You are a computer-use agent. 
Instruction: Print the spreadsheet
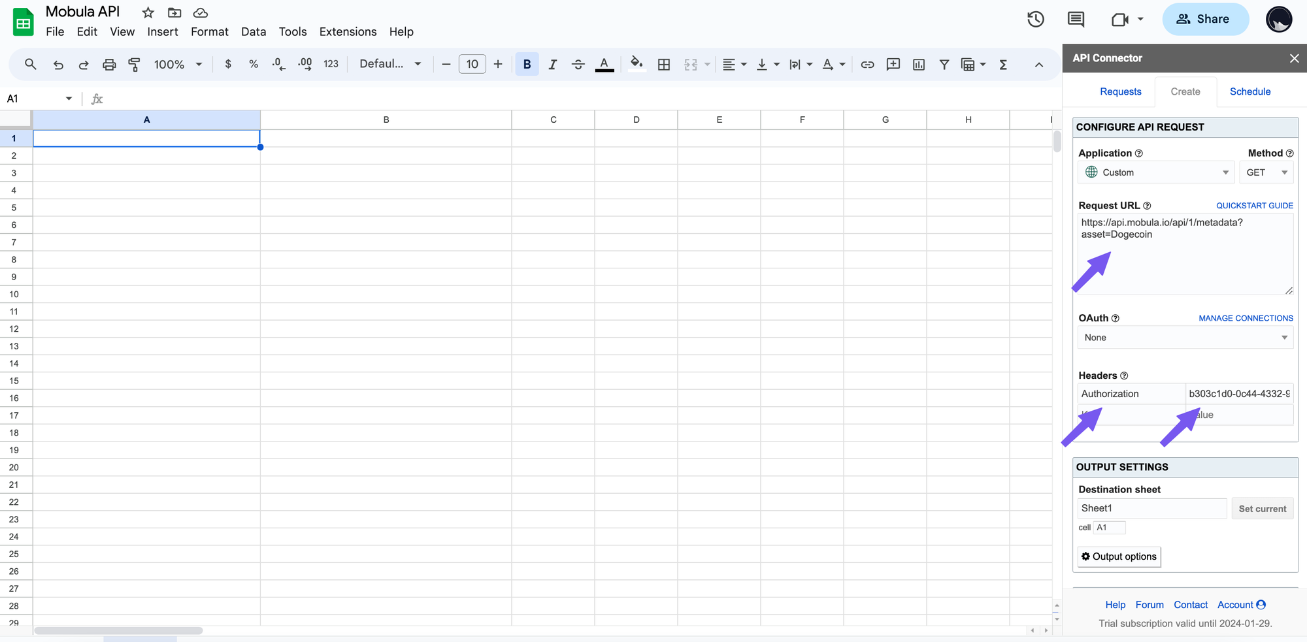point(109,64)
